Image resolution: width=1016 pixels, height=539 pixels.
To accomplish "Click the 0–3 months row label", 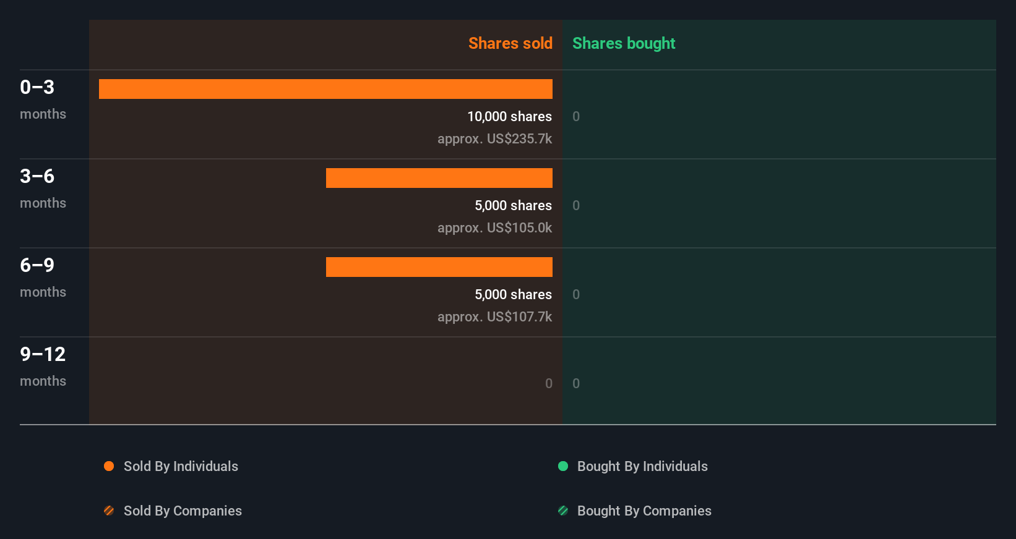I will pyautogui.click(x=43, y=100).
